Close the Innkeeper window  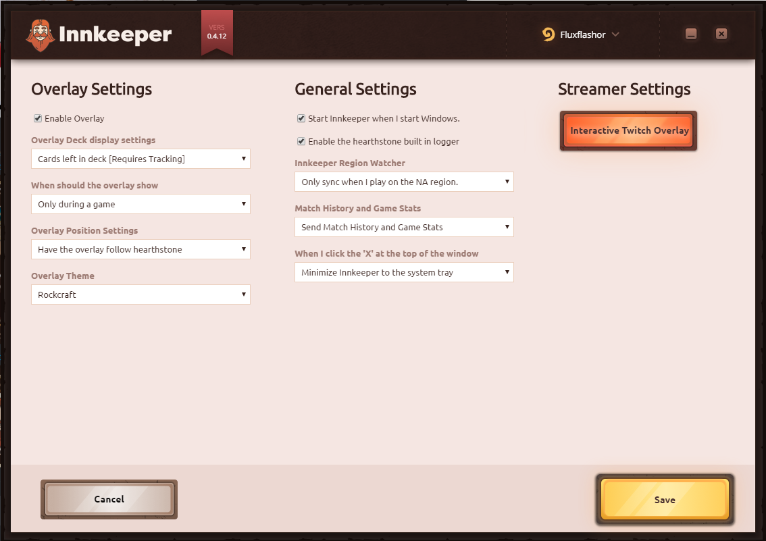point(721,33)
